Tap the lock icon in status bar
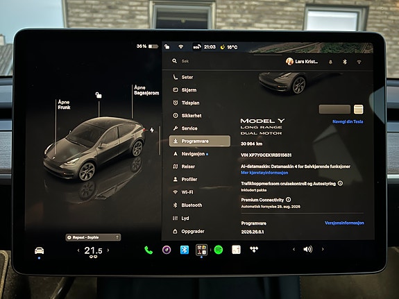Screen dimensions: 399x299 coord(167,46)
